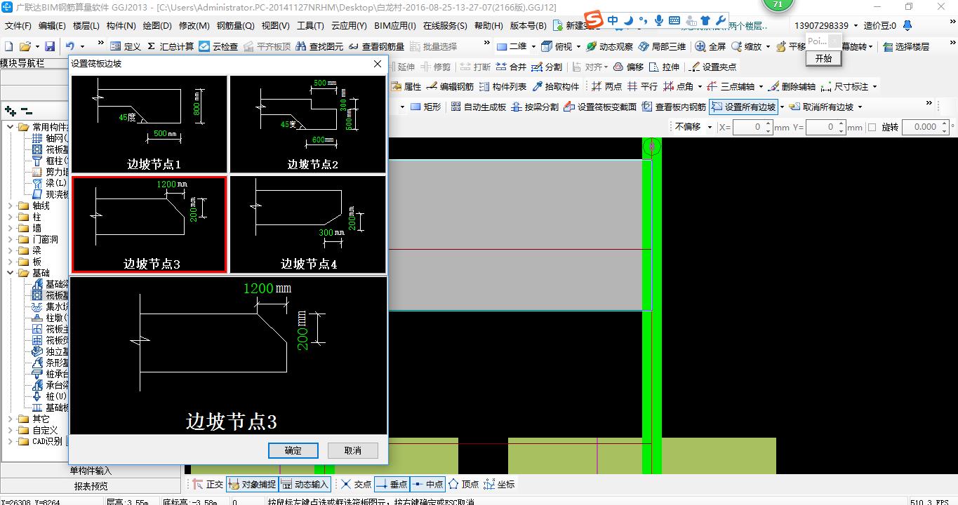The width and height of the screenshot is (958, 505).
Task: Select 平行 parallel axis tool
Action: click(642, 86)
